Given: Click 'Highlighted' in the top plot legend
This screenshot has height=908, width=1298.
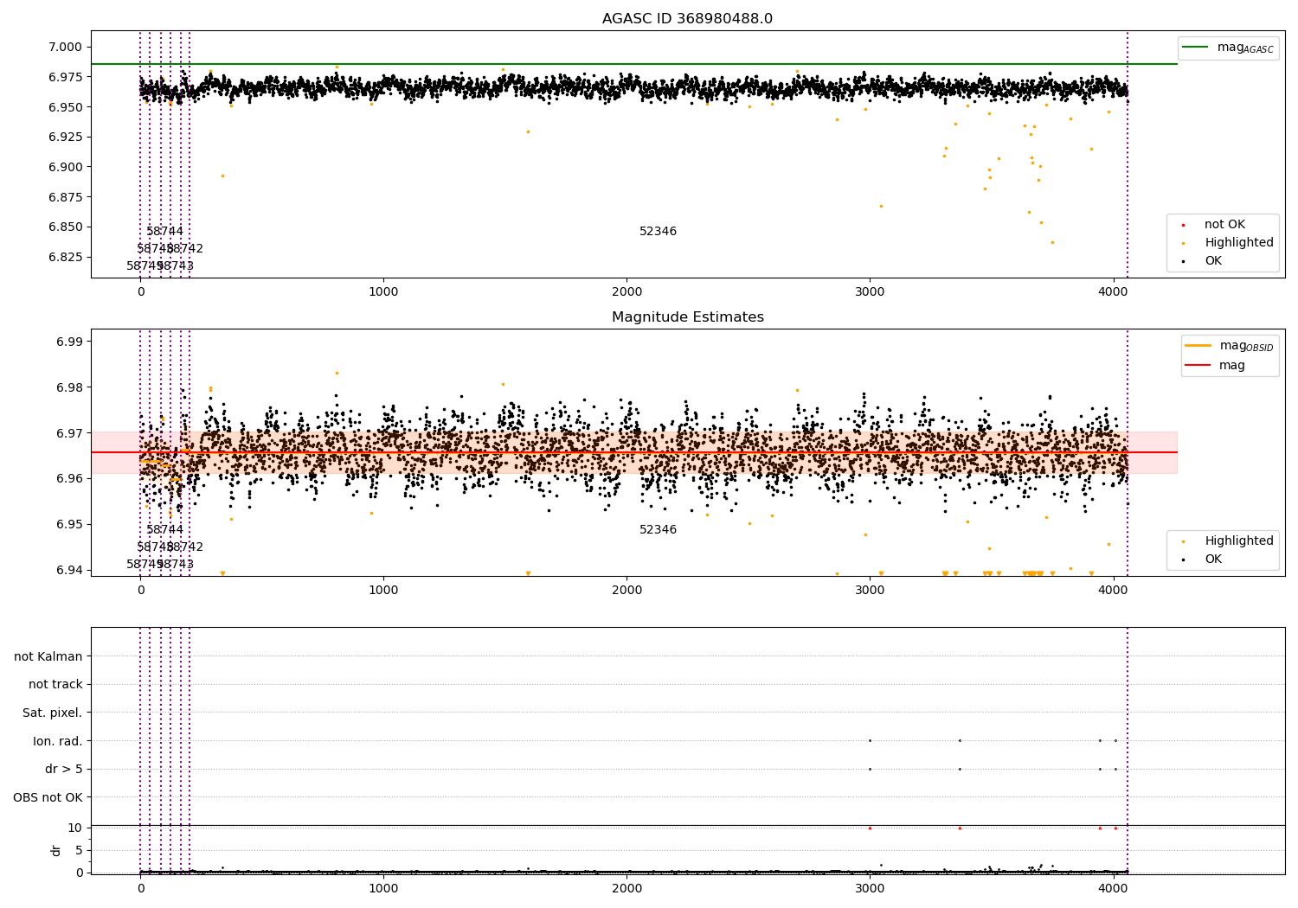Looking at the screenshot, I should 1238,243.
